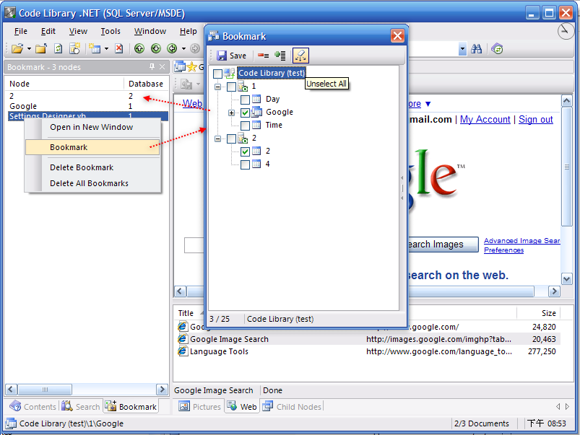Click the expand-all green plus icon in Bookmark dialog
This screenshot has height=435, width=580.
(280, 56)
